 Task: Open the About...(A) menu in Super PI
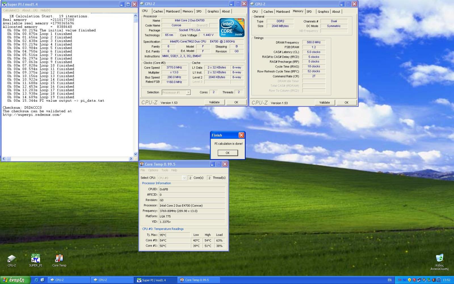click(x=30, y=10)
